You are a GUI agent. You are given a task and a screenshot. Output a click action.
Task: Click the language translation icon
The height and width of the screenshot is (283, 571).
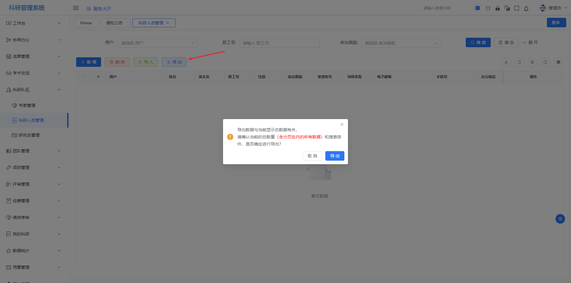click(507, 8)
